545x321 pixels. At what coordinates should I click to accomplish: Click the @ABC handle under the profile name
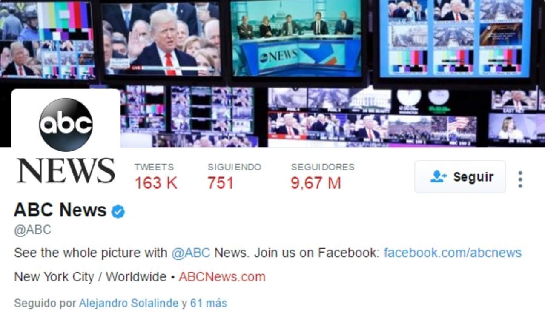pos(32,230)
